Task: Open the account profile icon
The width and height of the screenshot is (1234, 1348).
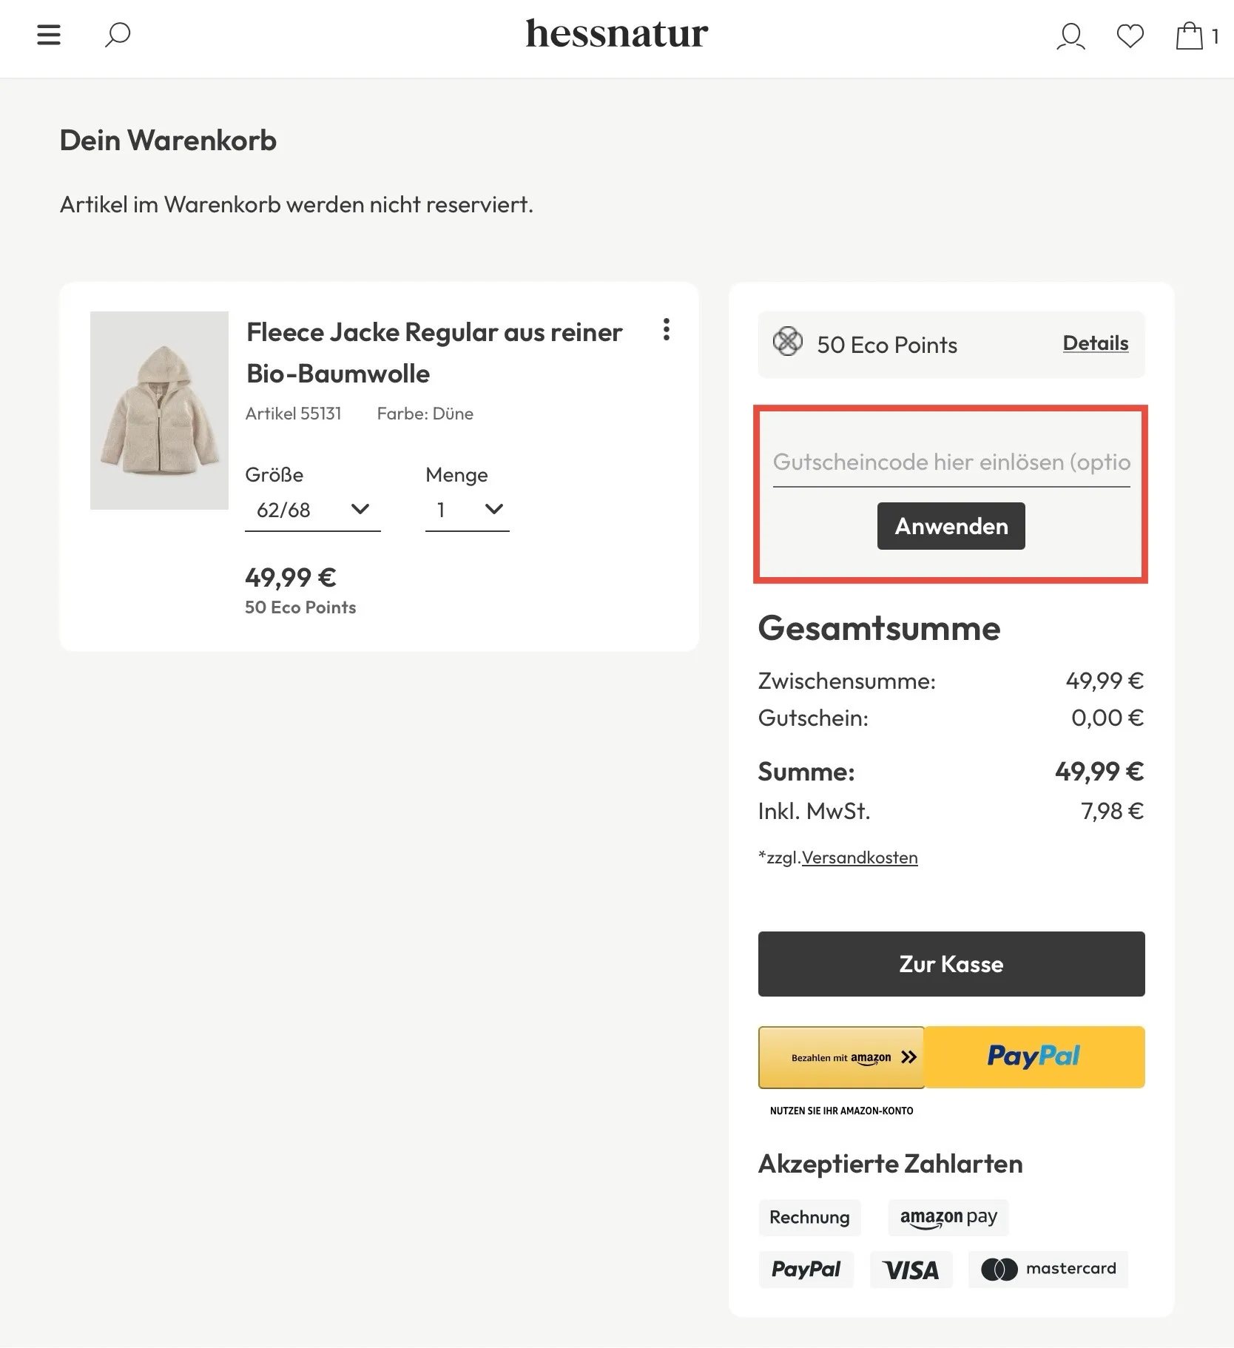Action: click(1071, 36)
